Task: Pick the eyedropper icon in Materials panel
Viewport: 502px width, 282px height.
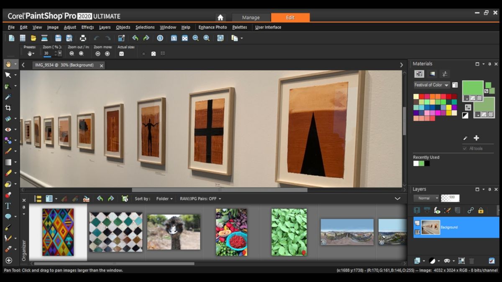Action: (x=465, y=138)
